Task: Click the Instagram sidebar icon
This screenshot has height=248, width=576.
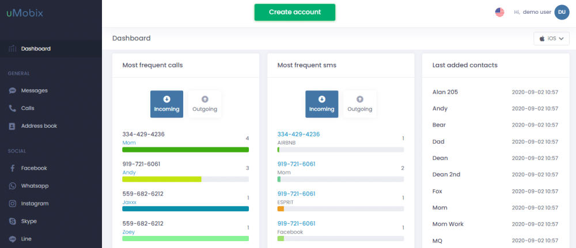Action: click(13, 203)
